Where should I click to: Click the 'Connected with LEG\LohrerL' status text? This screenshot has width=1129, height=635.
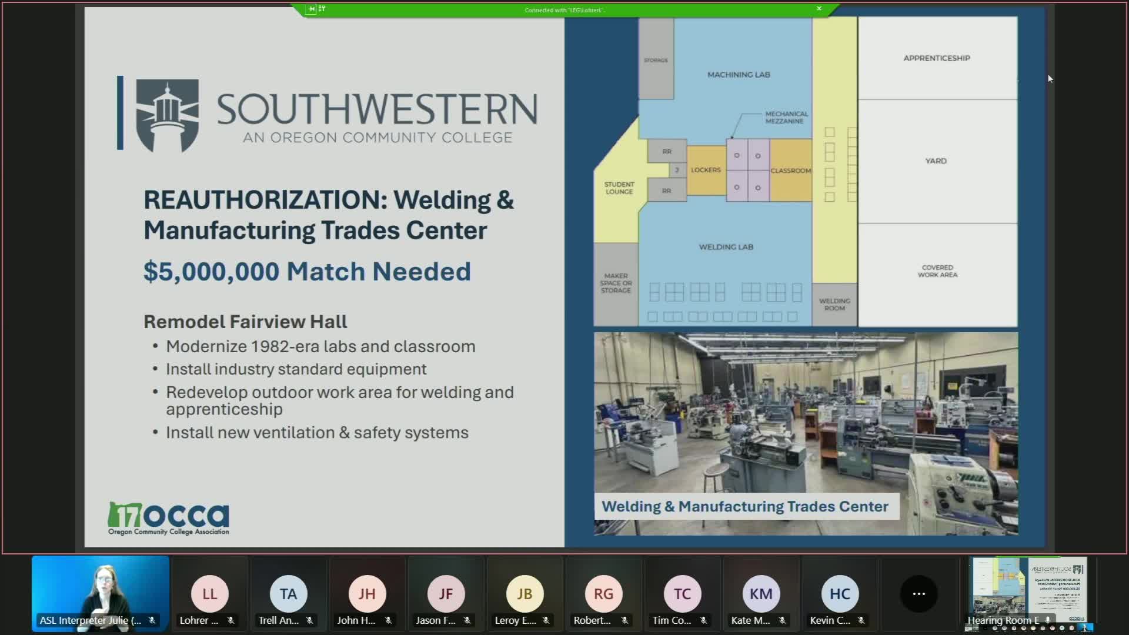coord(564,10)
